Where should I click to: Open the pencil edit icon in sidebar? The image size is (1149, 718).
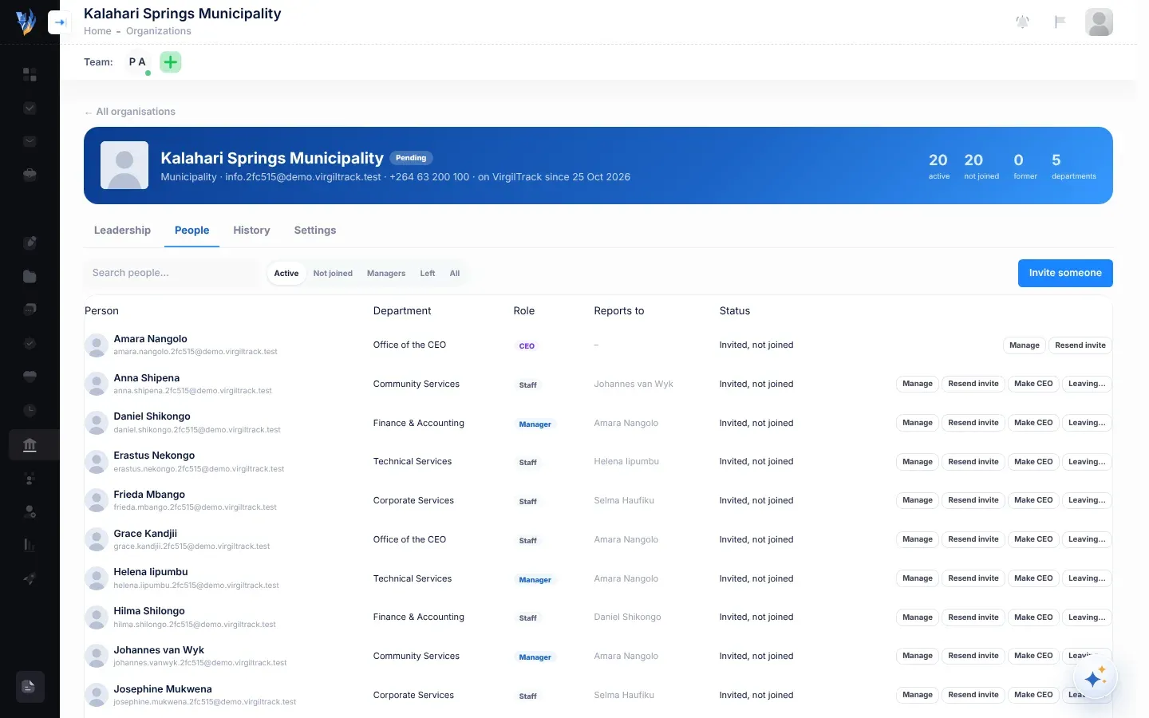click(x=30, y=243)
